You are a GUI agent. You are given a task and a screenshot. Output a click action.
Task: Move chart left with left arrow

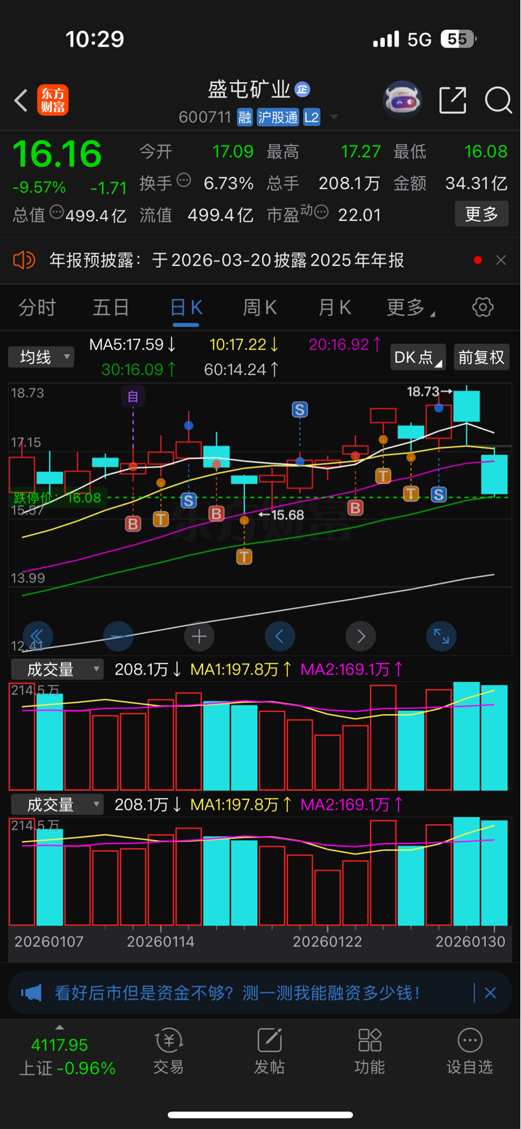tap(280, 636)
